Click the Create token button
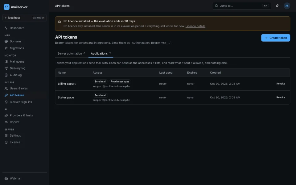The image size is (296, 185). tap(275, 38)
